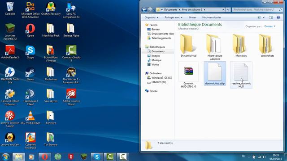
Task: Toggle the preview pane button
Action: pos(271,17)
